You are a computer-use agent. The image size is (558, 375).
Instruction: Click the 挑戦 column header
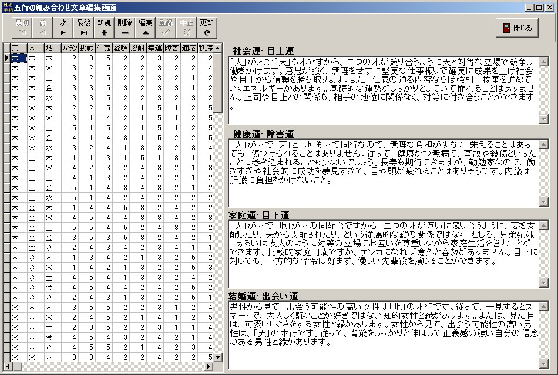coord(87,48)
